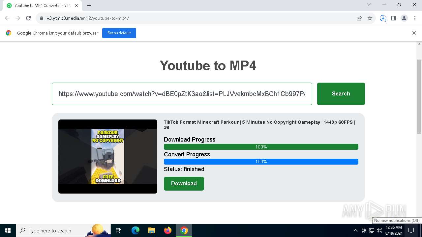Launch Microsoft Edge from taskbar
422x237 pixels.
tap(136, 230)
